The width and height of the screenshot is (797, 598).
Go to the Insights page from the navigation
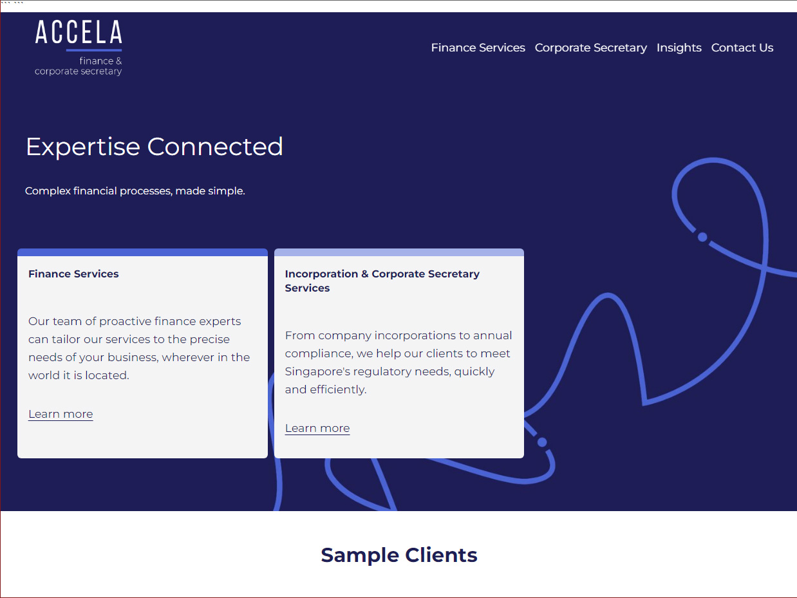679,48
